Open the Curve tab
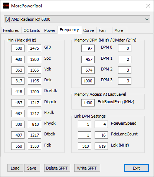Viewport: 154px width, 177px height. pos(89,30)
